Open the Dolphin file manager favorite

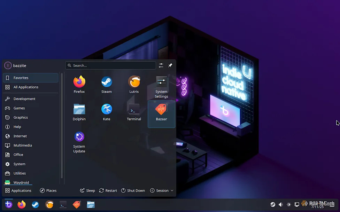coord(79,112)
